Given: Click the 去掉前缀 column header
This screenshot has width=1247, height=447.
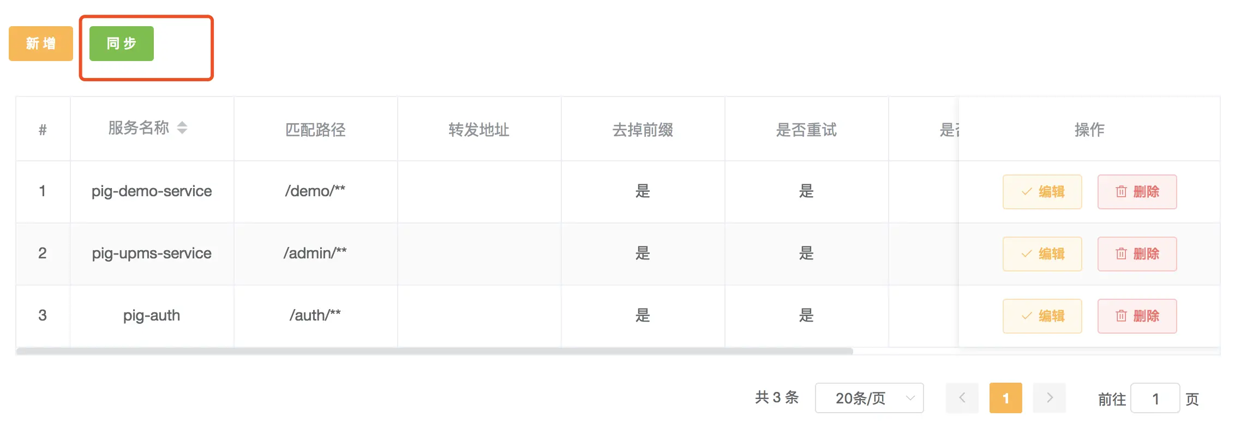Looking at the screenshot, I should (643, 130).
